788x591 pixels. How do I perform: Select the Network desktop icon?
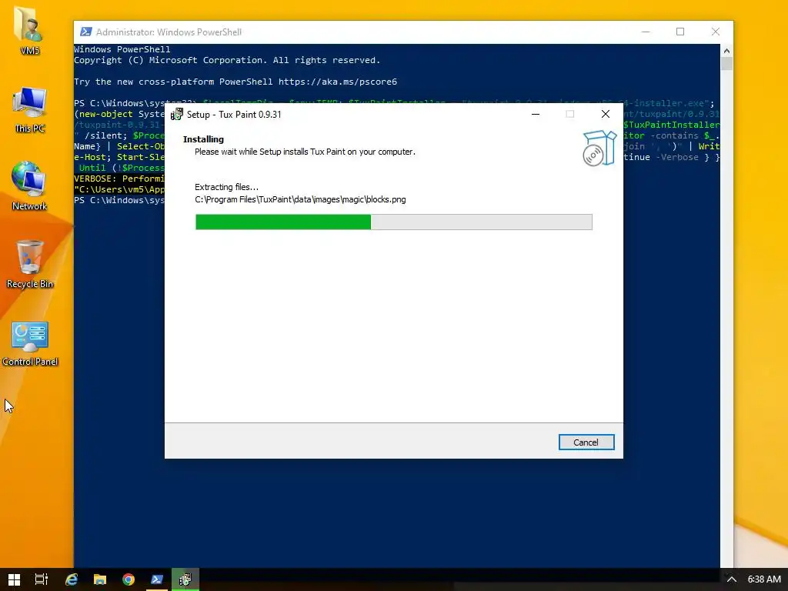(x=30, y=186)
